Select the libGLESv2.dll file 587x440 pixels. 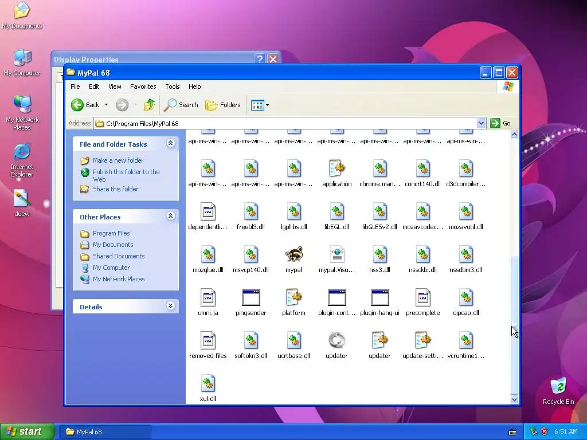[x=379, y=212]
